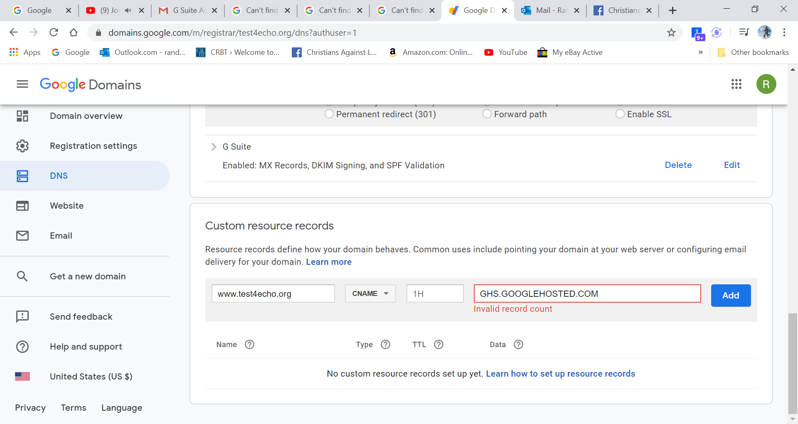Open Learn how to set up resource records
This screenshot has height=424, width=798.
(560, 374)
